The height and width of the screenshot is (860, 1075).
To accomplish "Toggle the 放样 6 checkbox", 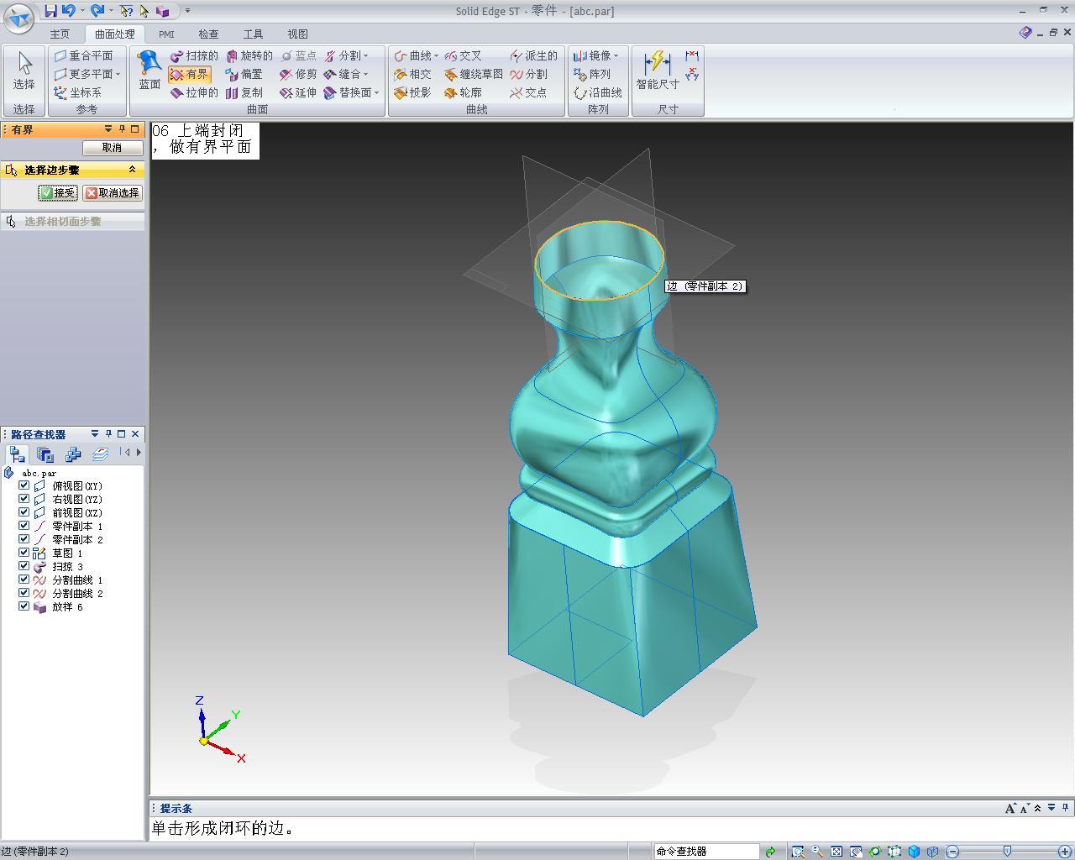I will [x=24, y=606].
